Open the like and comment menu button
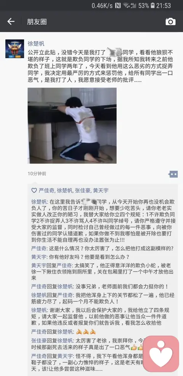Viewport: 183px width, 376px height. pyautogui.click(x=173, y=174)
